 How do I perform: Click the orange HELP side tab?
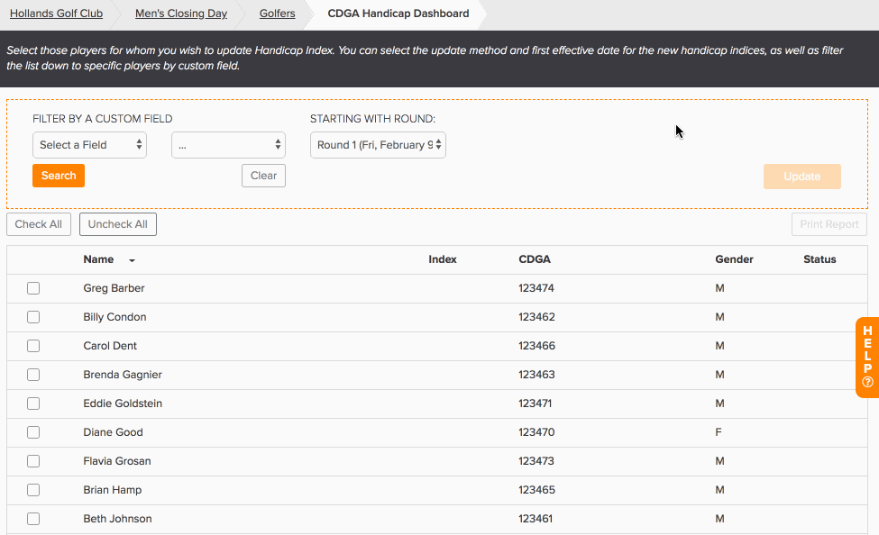tap(867, 357)
